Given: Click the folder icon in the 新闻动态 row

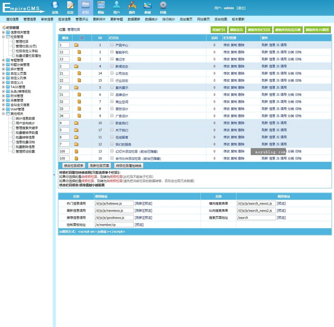Looking at the screenshot, I should click(x=76, y=66).
